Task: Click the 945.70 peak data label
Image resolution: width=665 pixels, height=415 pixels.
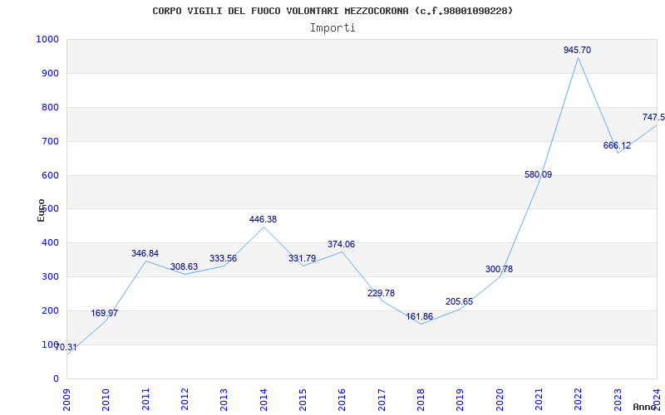Action: [x=577, y=50]
